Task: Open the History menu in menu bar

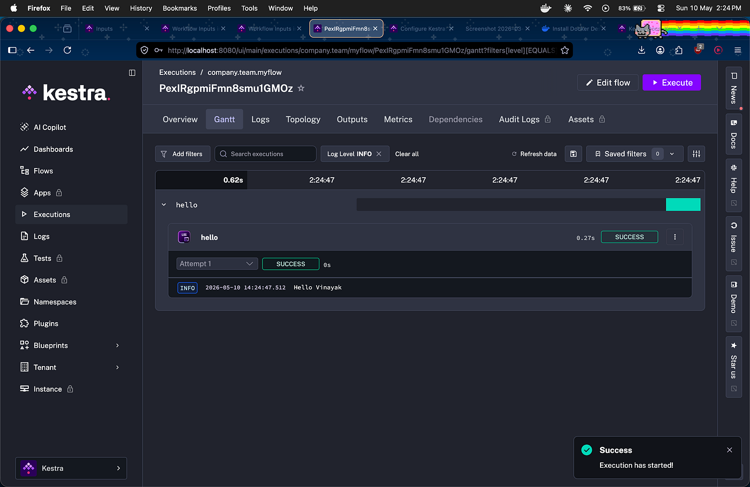Action: [x=141, y=8]
